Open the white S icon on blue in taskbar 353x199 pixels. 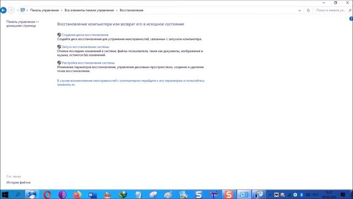click(x=199, y=195)
